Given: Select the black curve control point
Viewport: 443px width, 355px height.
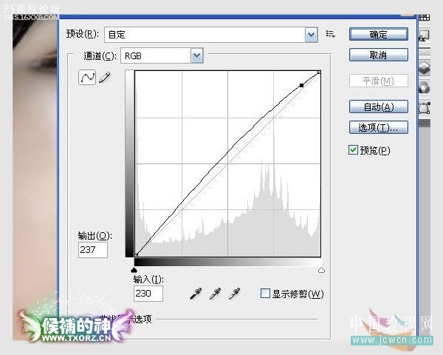Looking at the screenshot, I should pyautogui.click(x=302, y=85).
